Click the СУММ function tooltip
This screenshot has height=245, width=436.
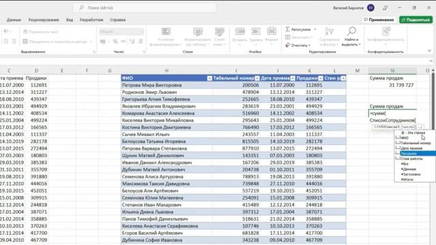(398, 127)
